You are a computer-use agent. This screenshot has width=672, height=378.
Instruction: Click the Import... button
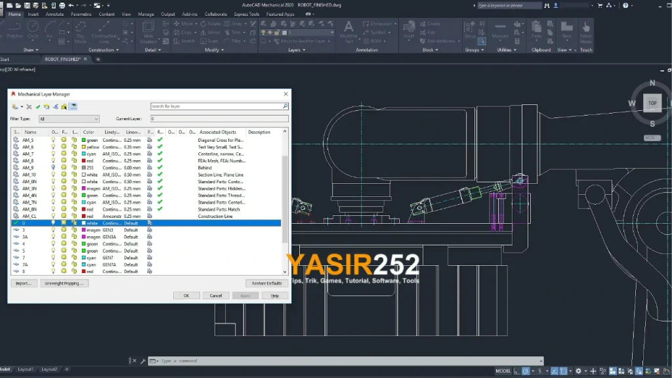tap(24, 283)
